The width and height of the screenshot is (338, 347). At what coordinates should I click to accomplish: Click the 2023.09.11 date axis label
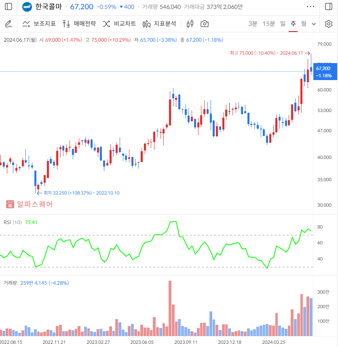click(x=186, y=342)
